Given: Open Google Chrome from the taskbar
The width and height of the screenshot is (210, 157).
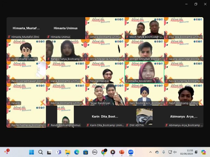Looking at the screenshot, I should 104,152.
